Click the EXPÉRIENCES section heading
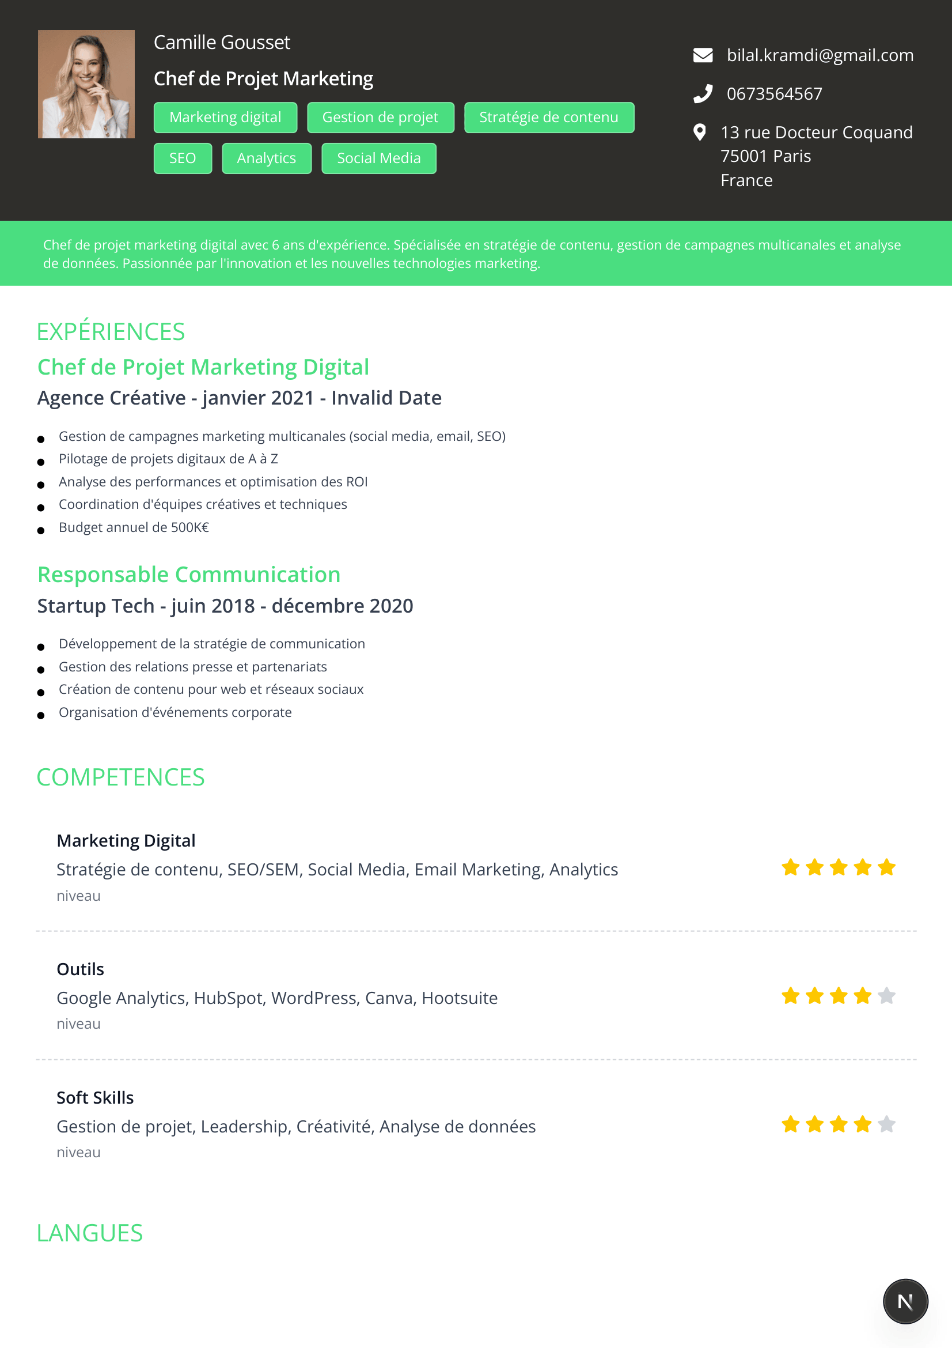Image resolution: width=952 pixels, height=1348 pixels. [x=111, y=332]
